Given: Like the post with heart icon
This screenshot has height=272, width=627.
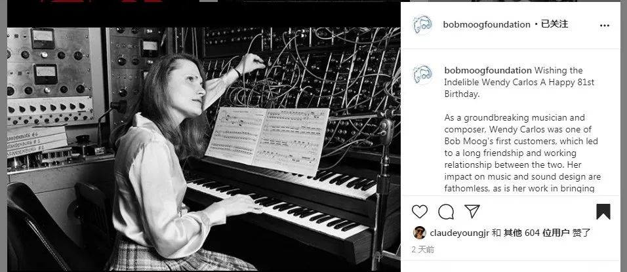Looking at the screenshot, I should tap(420, 212).
